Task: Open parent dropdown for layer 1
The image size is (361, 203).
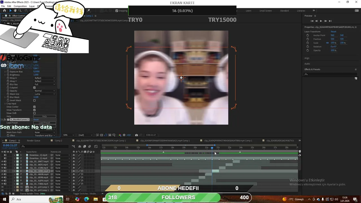Action: click(x=63, y=155)
